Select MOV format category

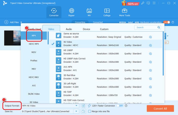pyautogui.click(x=34, y=52)
